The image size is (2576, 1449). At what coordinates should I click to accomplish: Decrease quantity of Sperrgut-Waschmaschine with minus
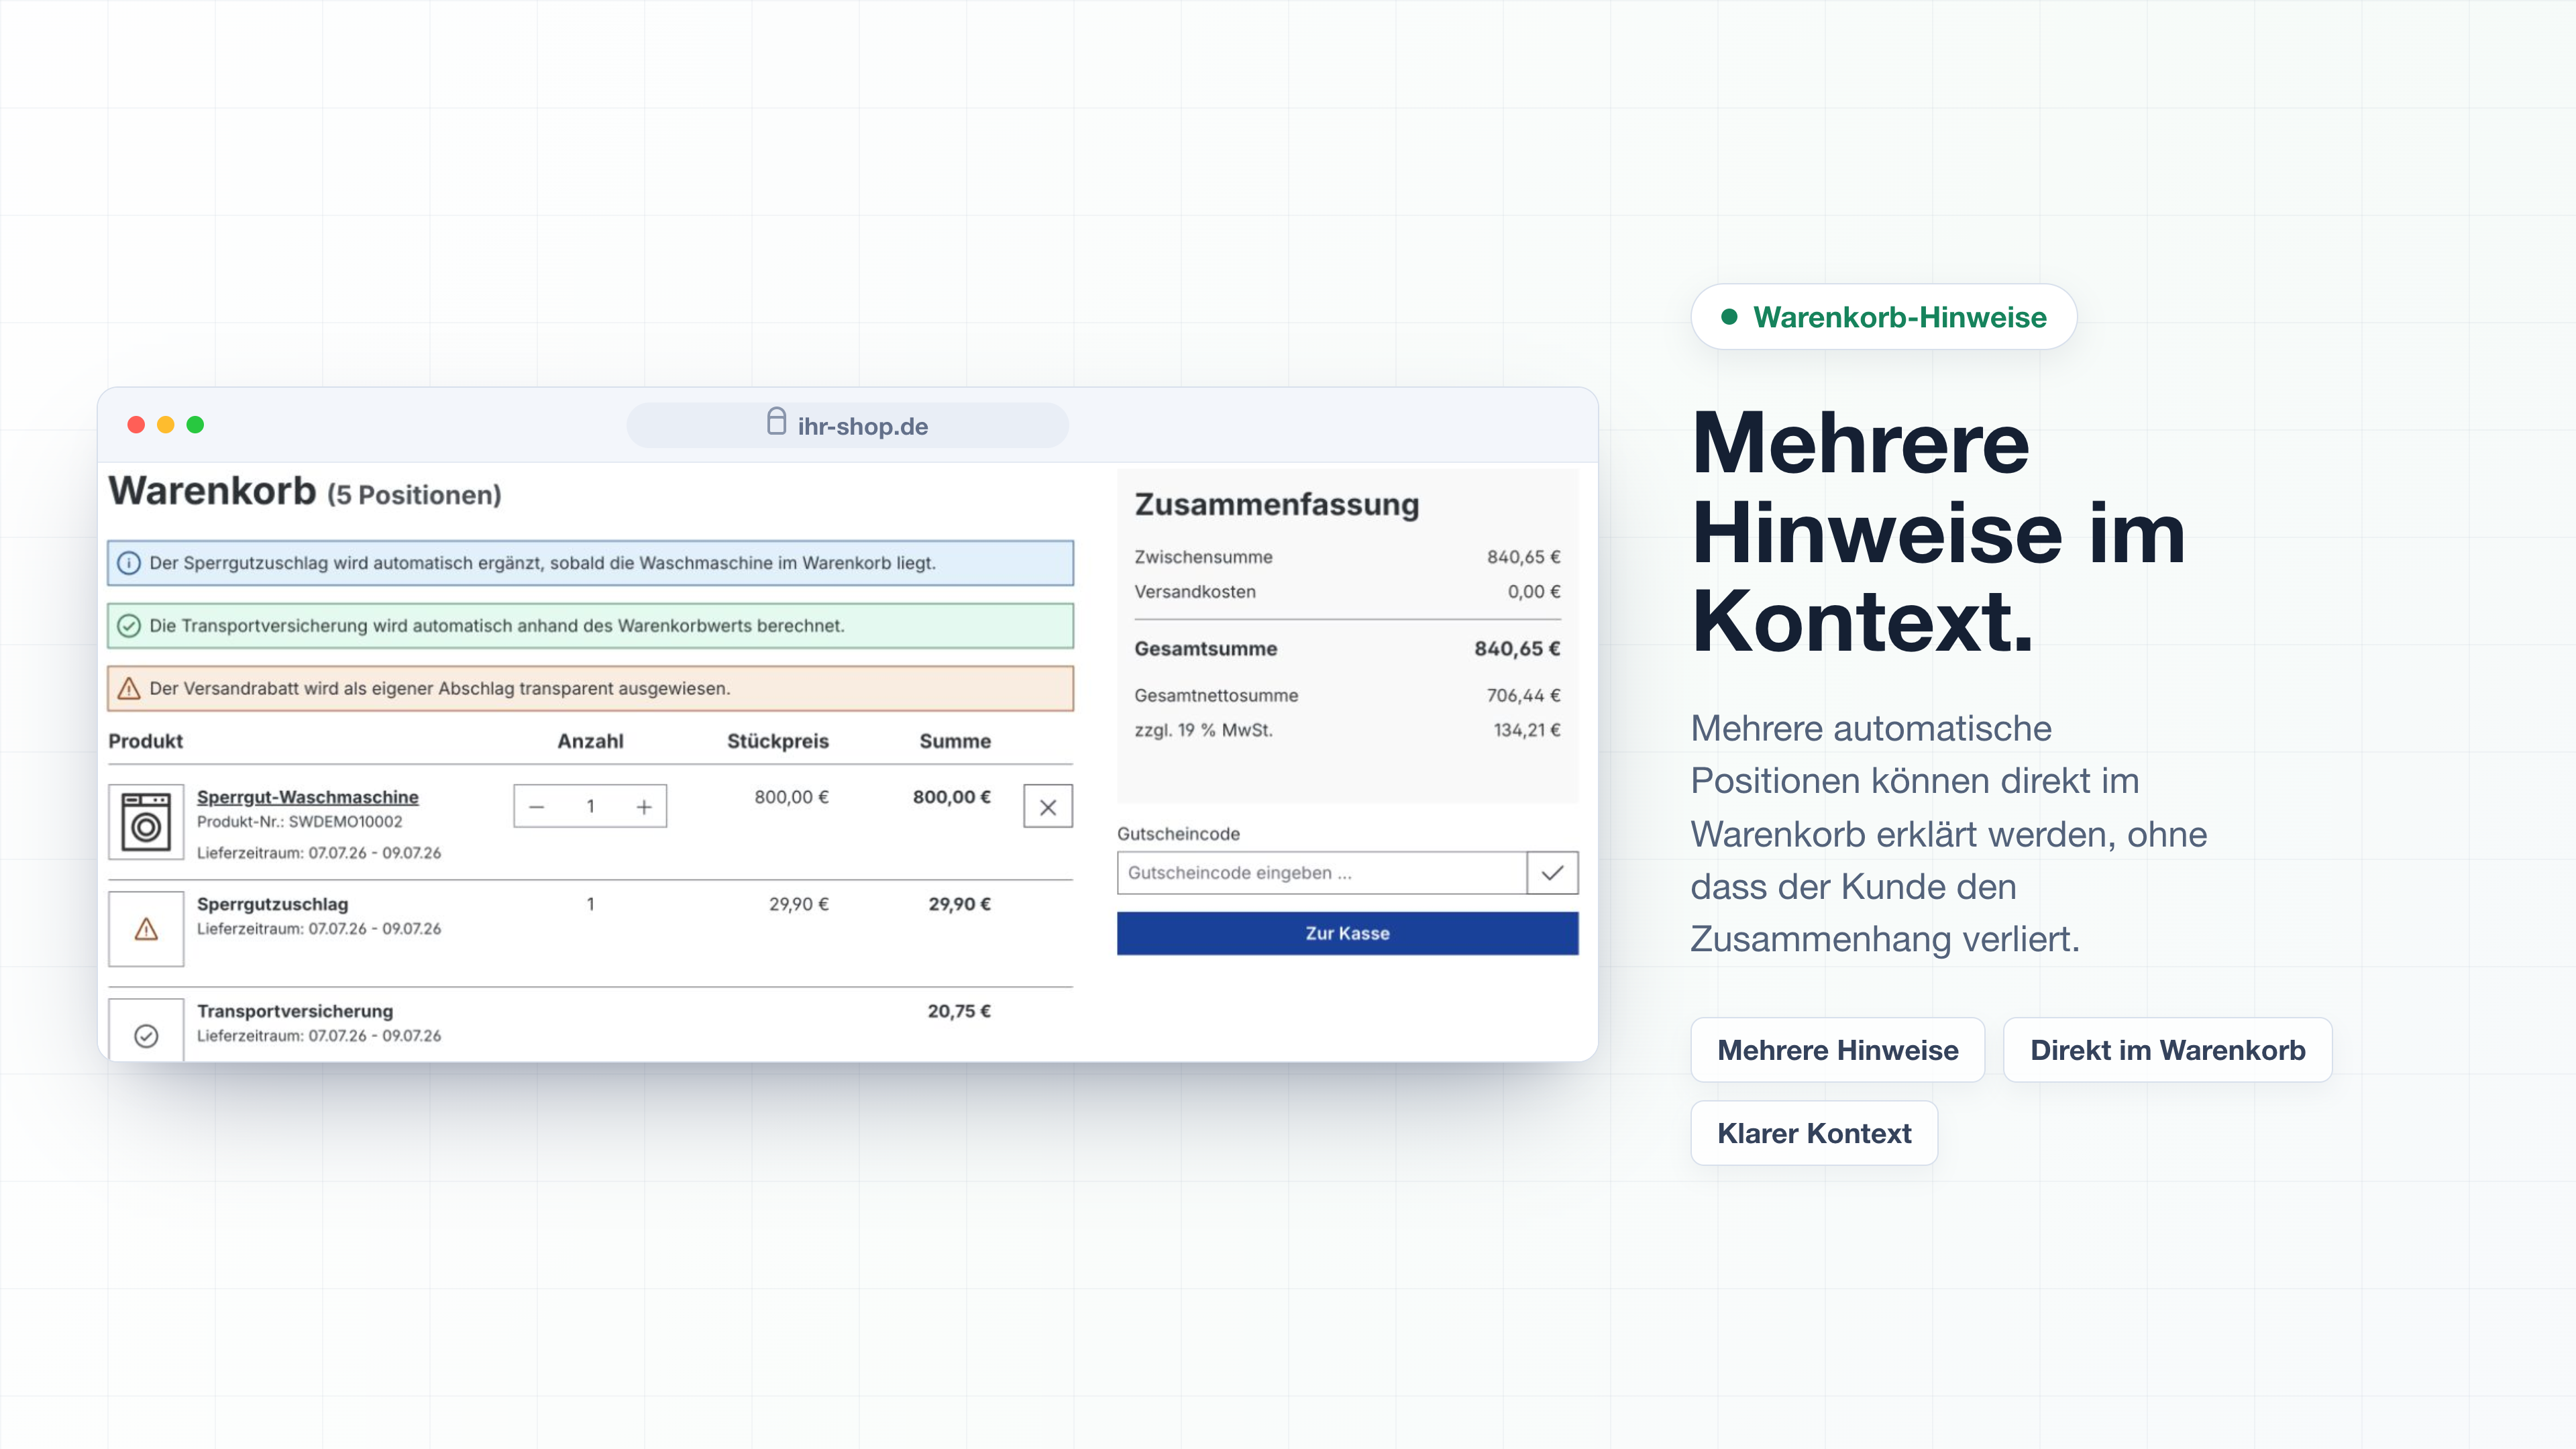pos(537,807)
